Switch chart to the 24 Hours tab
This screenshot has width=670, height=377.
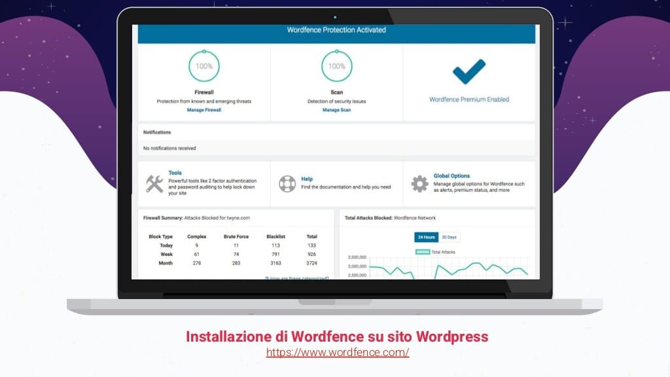point(426,237)
